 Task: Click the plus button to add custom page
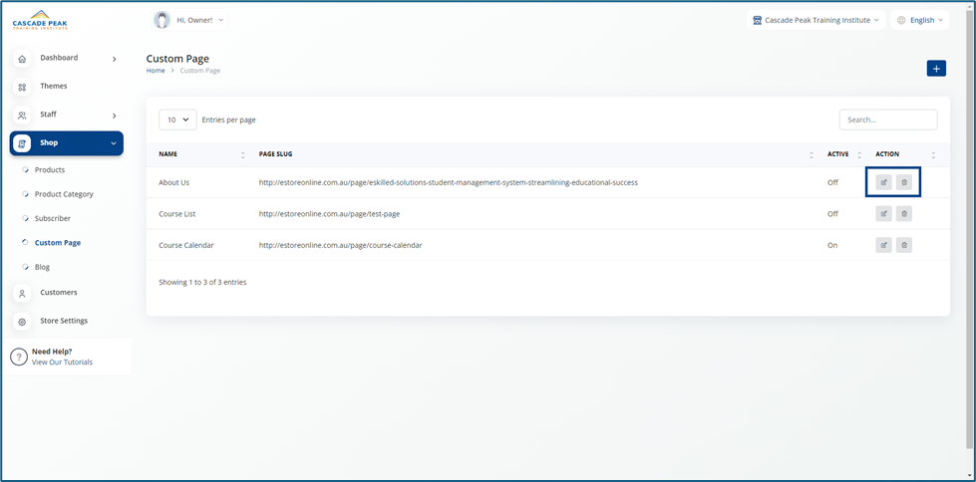[936, 69]
